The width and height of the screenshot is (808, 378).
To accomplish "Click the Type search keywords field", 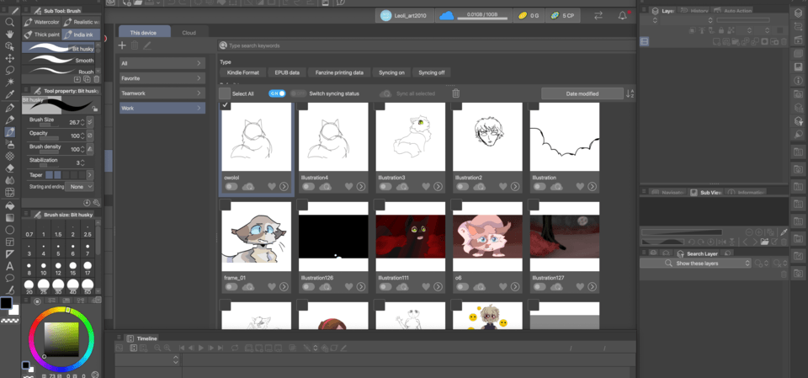I will 428,45.
